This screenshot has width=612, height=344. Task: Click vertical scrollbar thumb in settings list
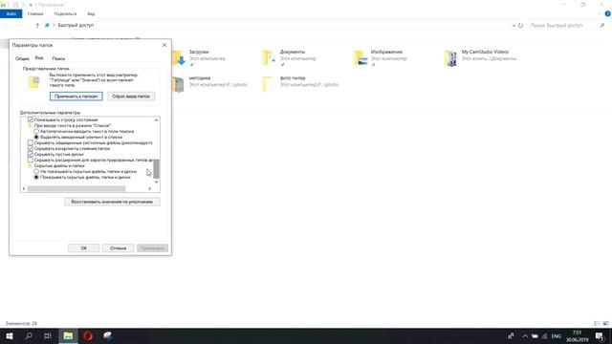click(x=156, y=168)
